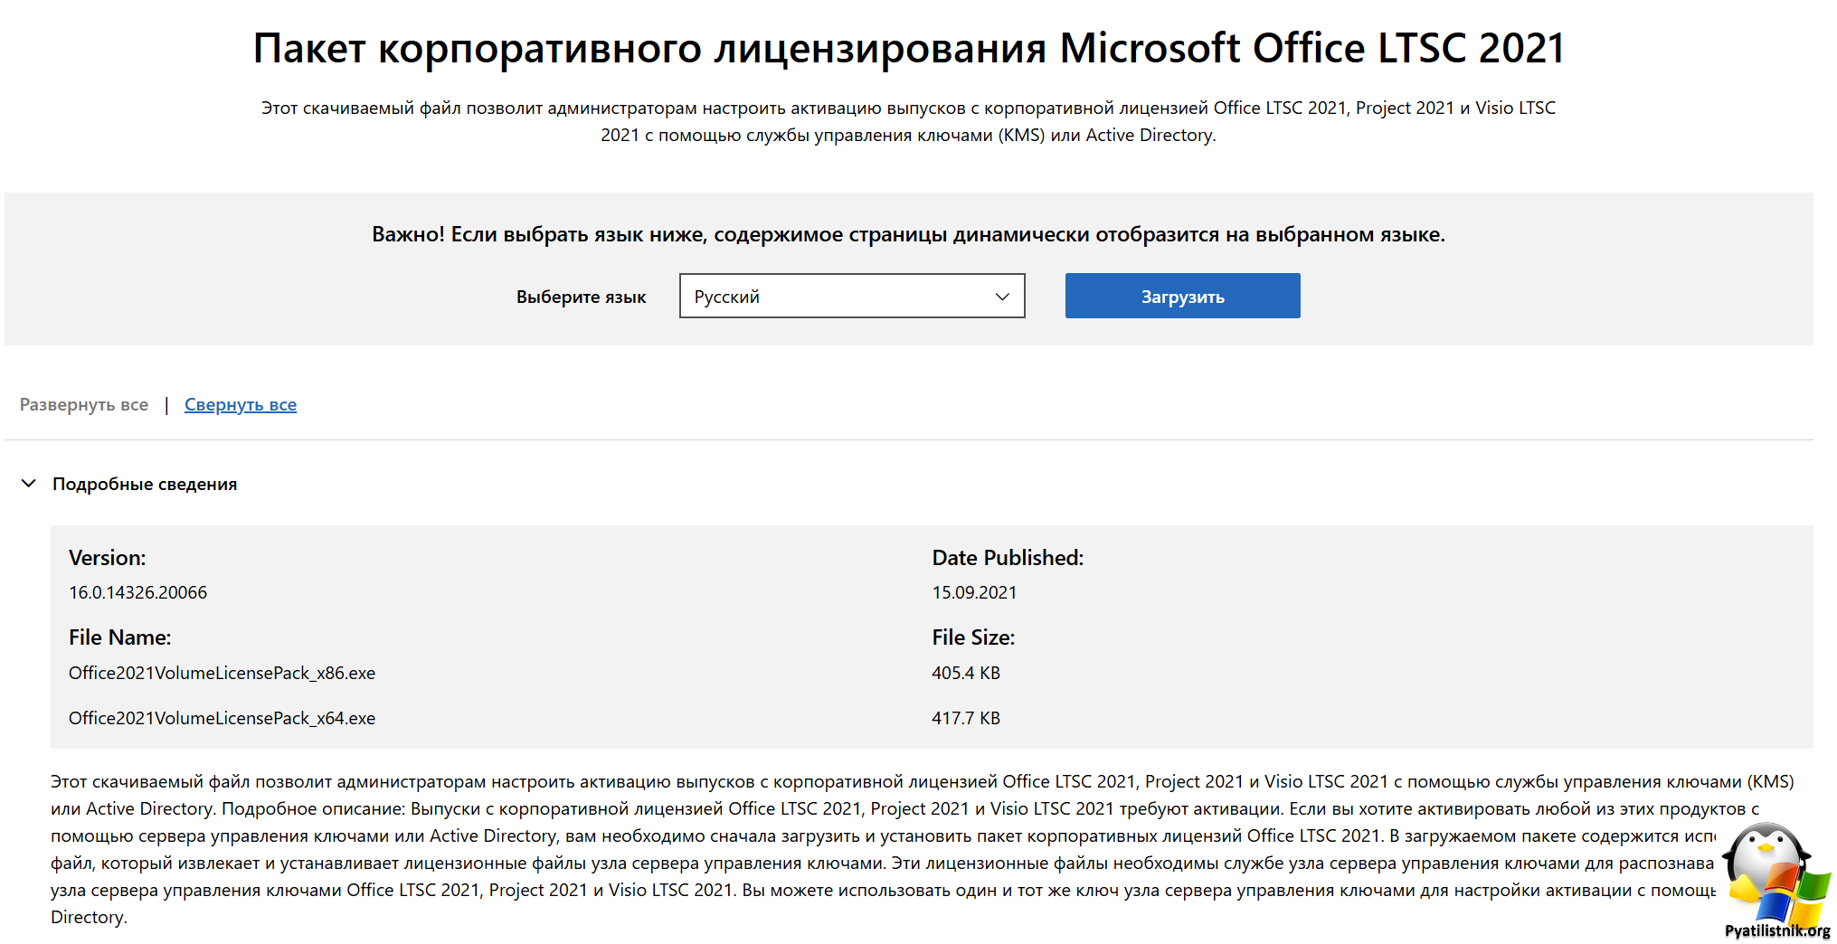The width and height of the screenshot is (1837, 944).
Task: Click the version number 16.0.14326.20066
Action: click(x=137, y=592)
